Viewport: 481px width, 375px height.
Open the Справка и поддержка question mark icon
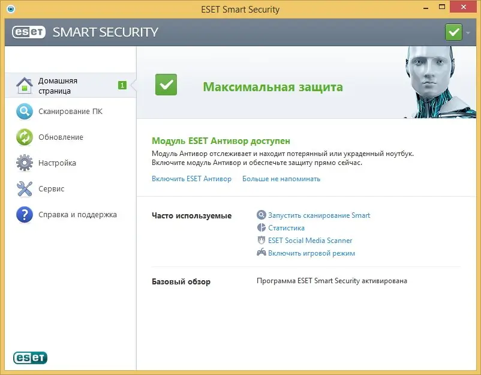coord(23,214)
